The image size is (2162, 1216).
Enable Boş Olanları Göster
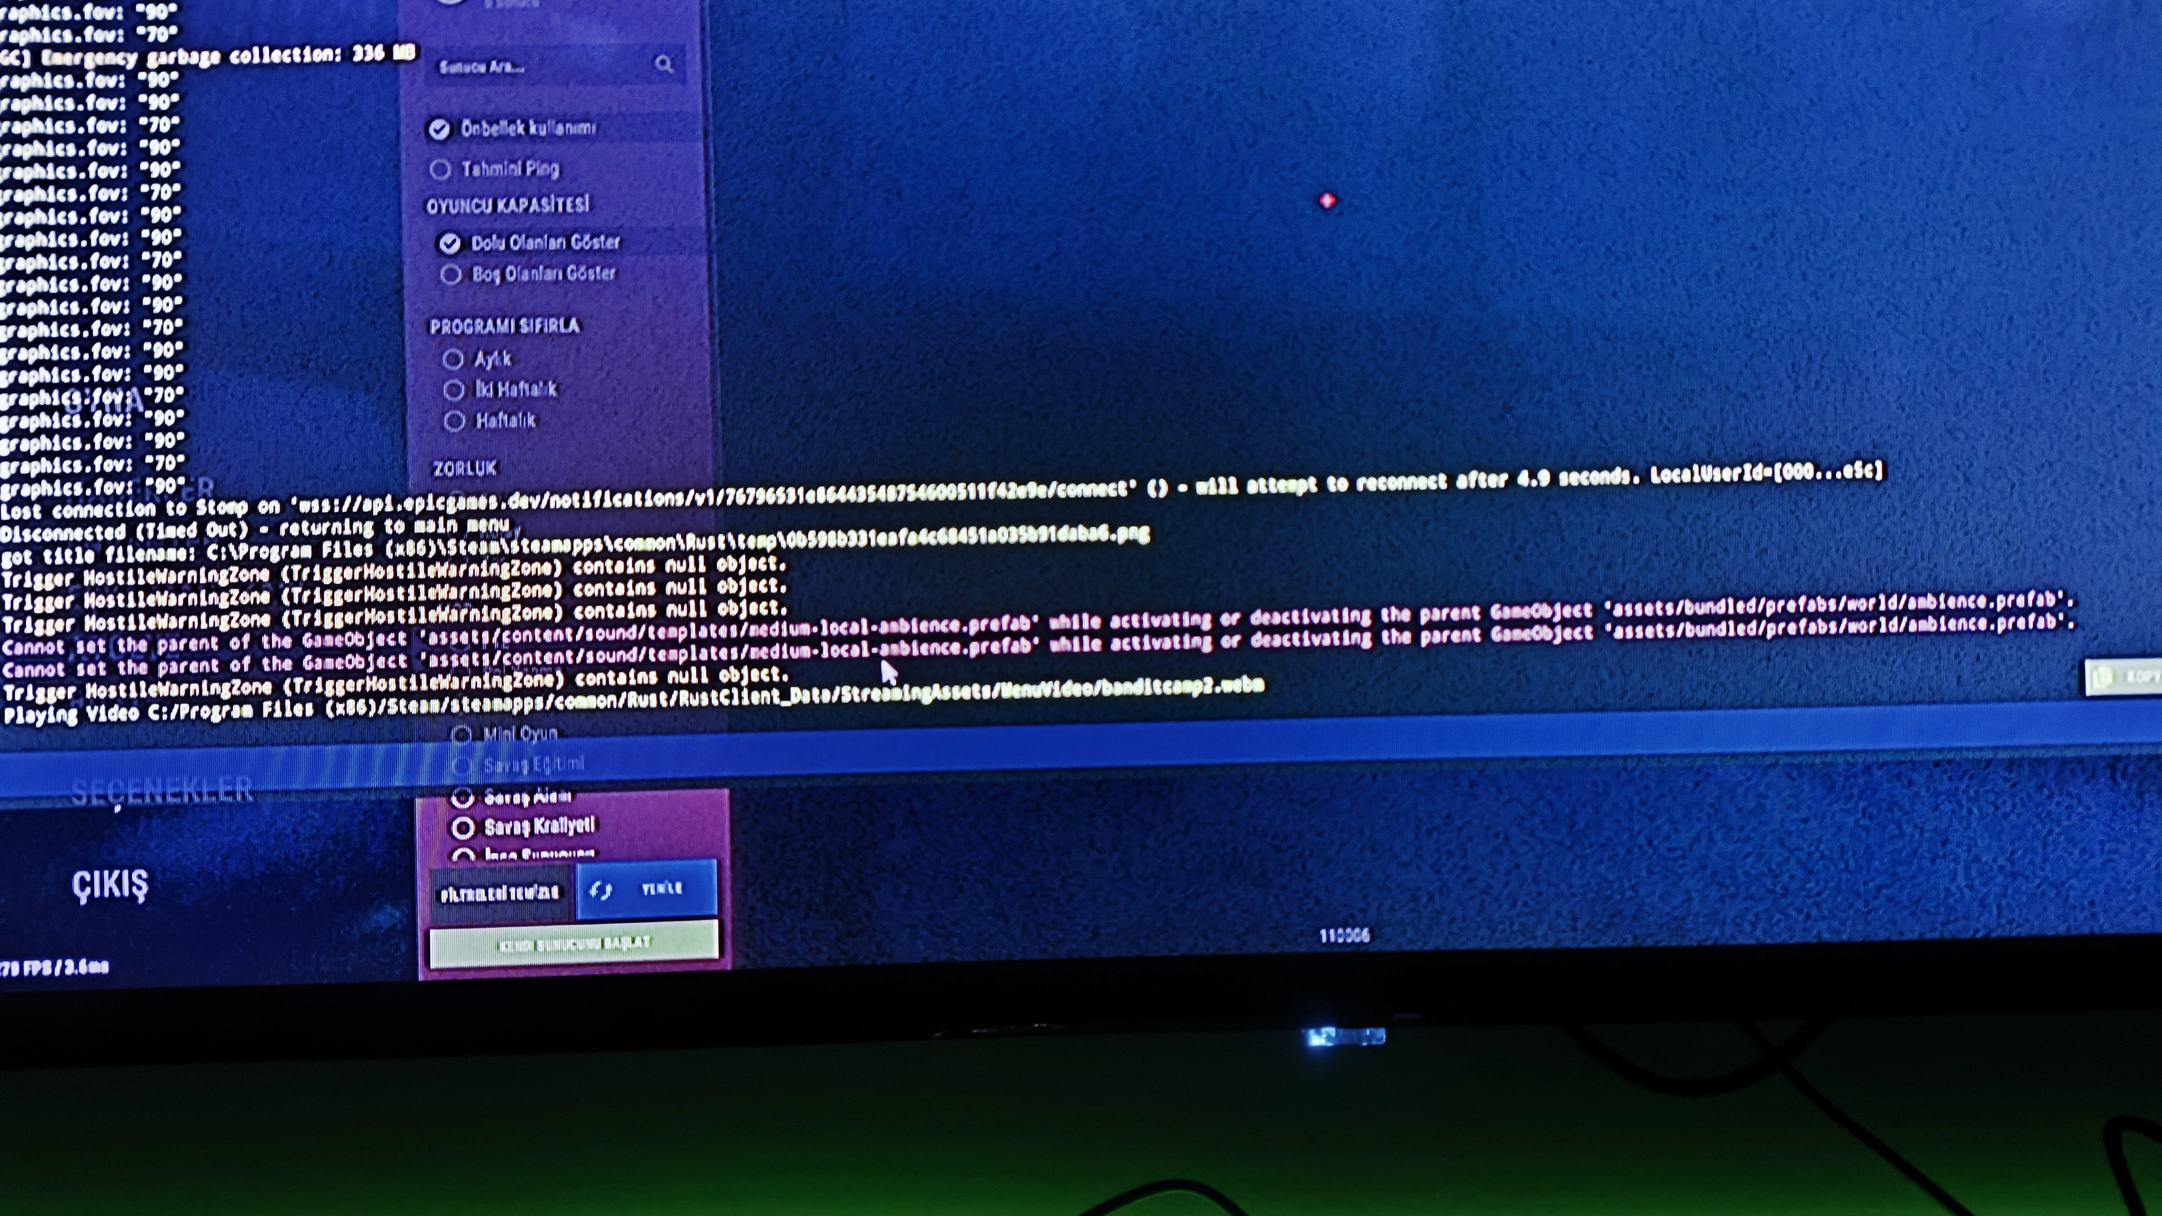[x=450, y=274]
